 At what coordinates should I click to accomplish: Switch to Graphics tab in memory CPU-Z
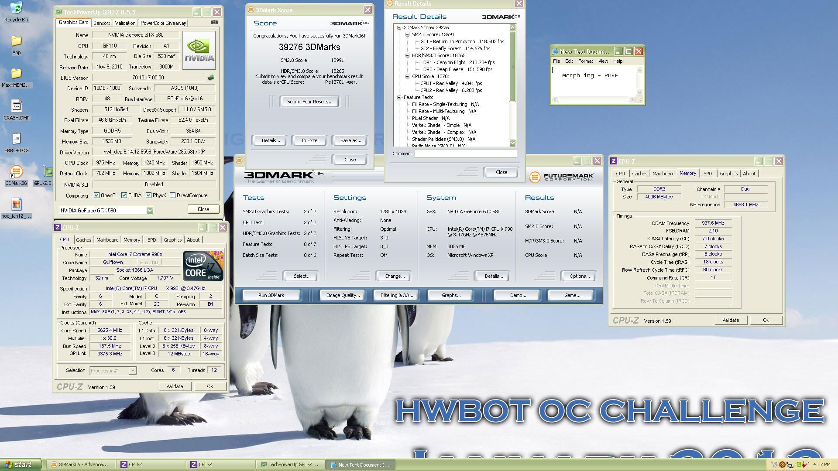pos(728,174)
